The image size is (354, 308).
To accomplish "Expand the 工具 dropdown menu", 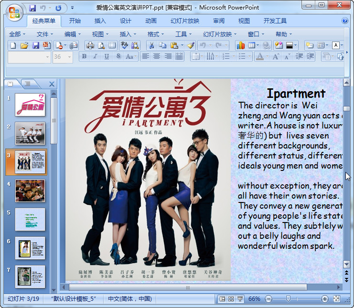I will [x=183, y=34].
